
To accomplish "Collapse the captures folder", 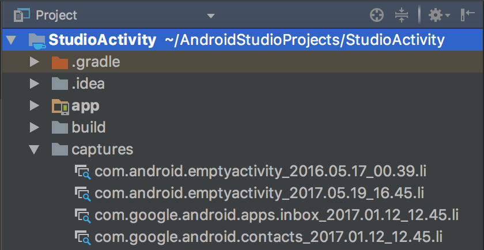I will coord(34,150).
